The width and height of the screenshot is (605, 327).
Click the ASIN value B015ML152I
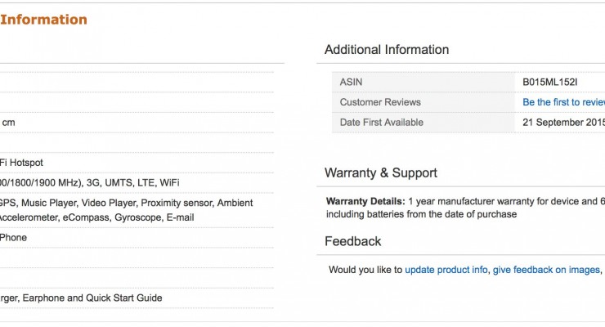(x=550, y=82)
